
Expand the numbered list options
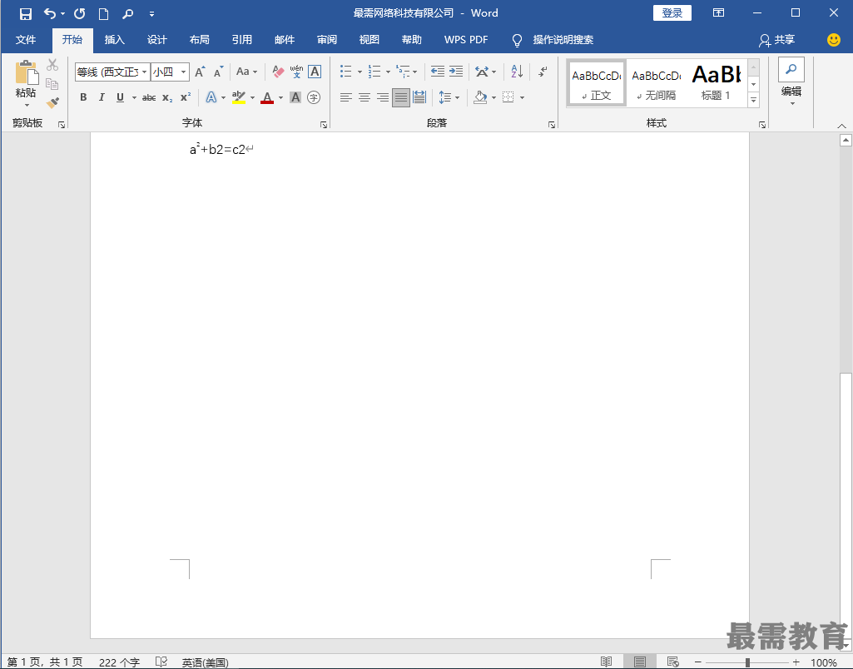click(x=388, y=72)
